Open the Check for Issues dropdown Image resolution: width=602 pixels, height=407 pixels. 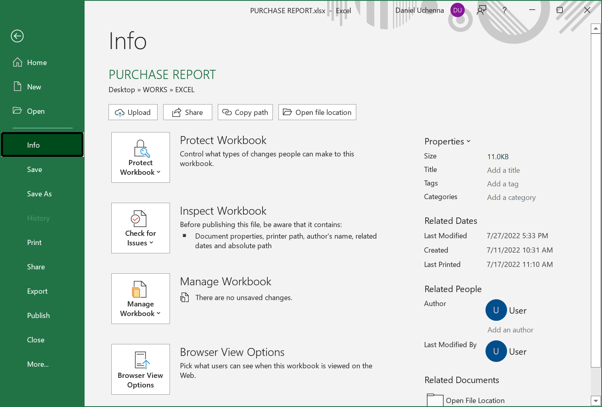[140, 228]
